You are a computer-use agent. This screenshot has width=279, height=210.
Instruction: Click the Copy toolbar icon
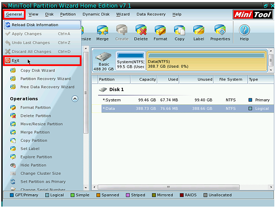click(x=180, y=30)
